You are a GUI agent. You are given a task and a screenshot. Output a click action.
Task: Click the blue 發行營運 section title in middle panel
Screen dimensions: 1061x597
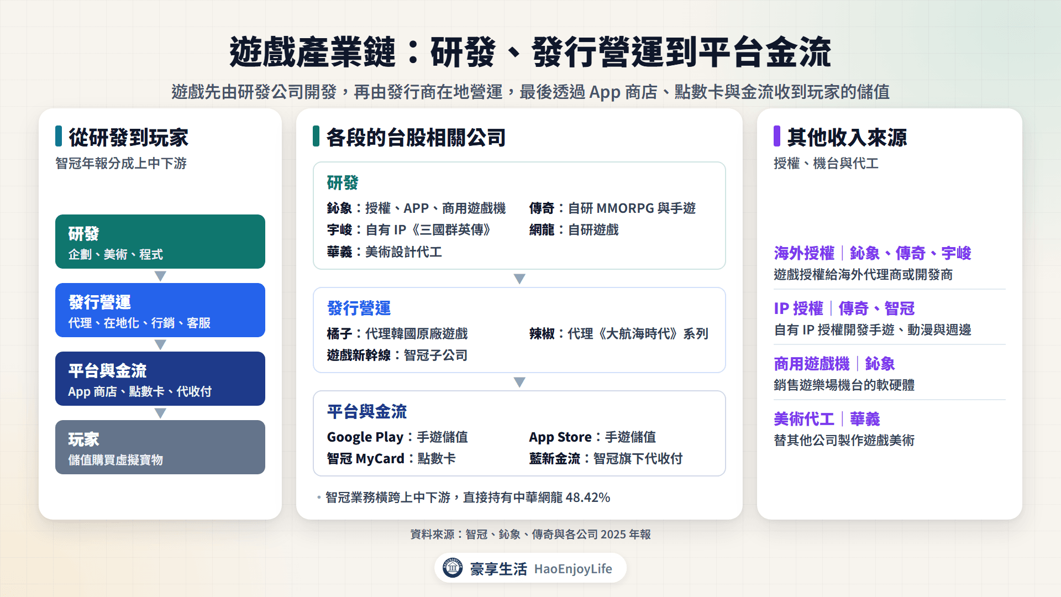359,308
